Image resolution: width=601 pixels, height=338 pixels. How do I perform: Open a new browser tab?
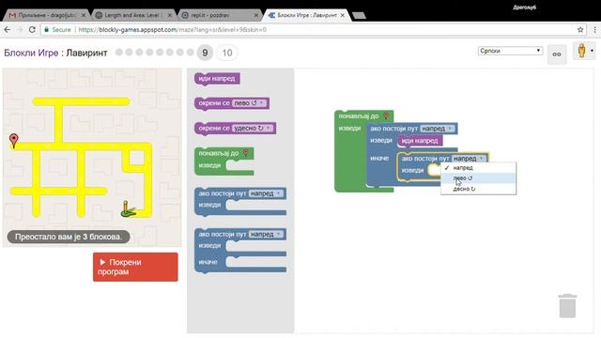pyautogui.click(x=359, y=16)
